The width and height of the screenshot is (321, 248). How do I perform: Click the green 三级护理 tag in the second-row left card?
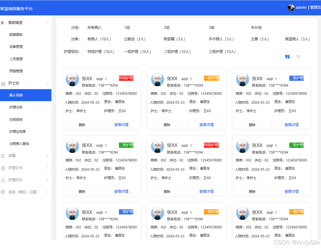[x=126, y=145]
